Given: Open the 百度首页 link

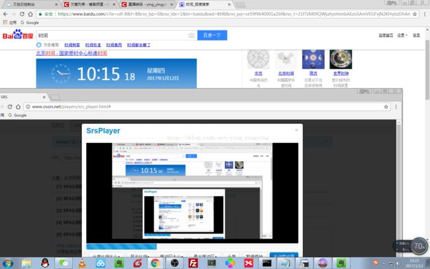Looking at the screenshot, I should click(x=386, y=35).
